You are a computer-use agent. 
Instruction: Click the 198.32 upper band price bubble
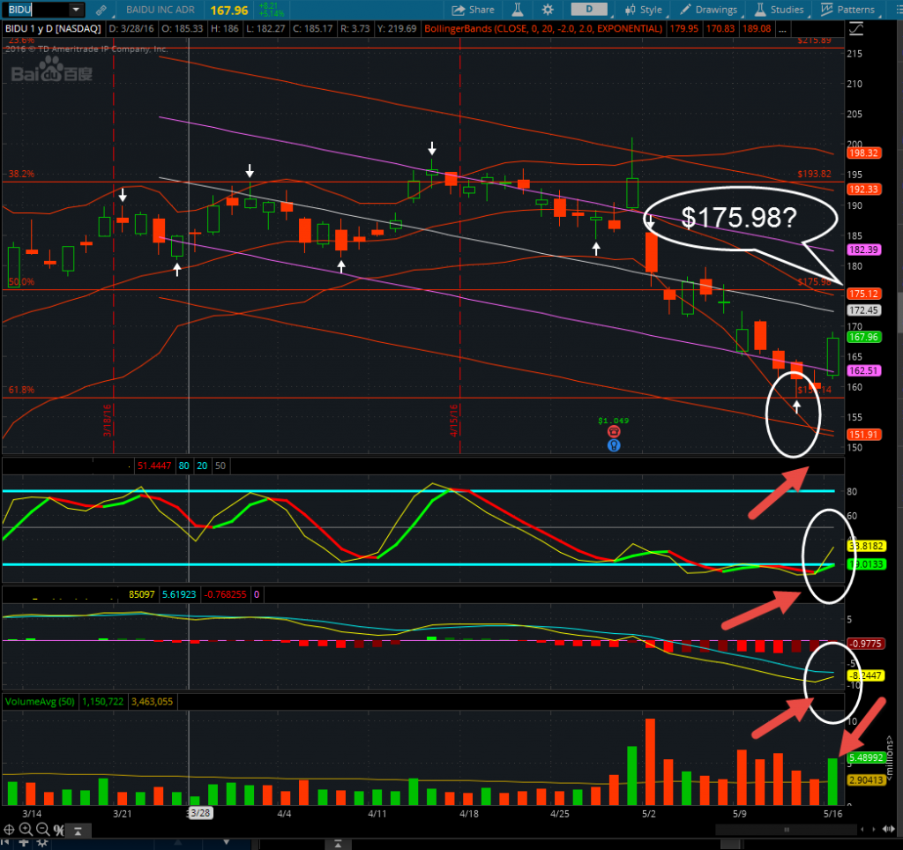pyautogui.click(x=864, y=153)
